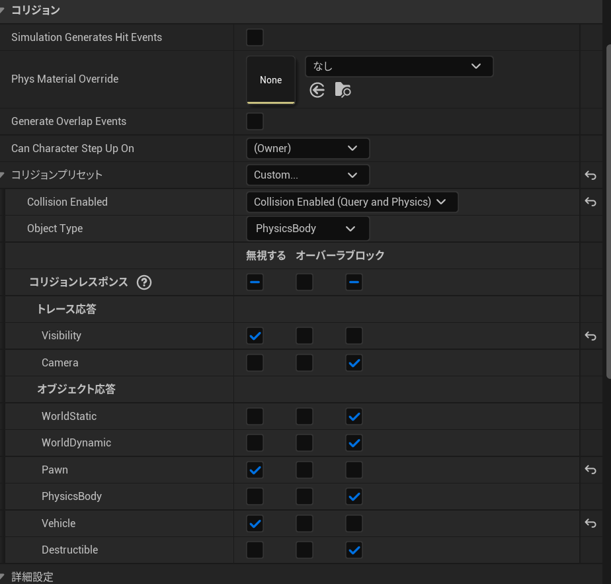The image size is (611, 584).
Task: Reset Pawn object response to default
Action: pos(591,470)
